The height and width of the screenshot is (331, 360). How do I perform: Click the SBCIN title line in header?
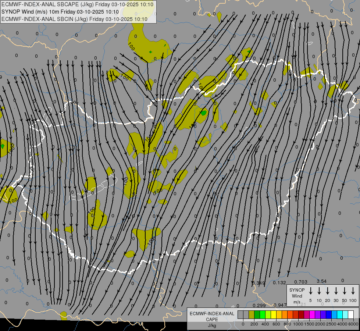tap(75, 19)
